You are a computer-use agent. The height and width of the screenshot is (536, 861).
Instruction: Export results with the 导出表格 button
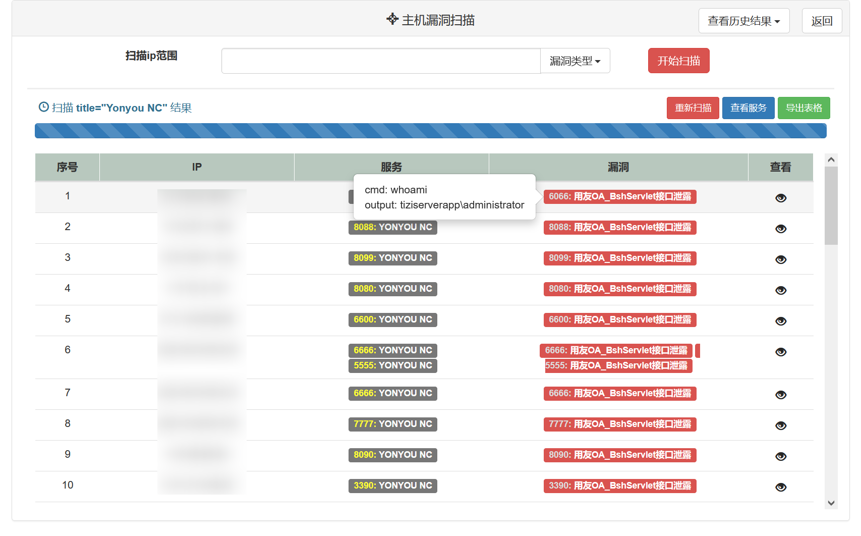point(804,108)
